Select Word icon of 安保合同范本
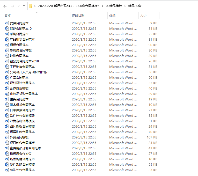The height and width of the screenshot is (176, 198). coord(6,23)
